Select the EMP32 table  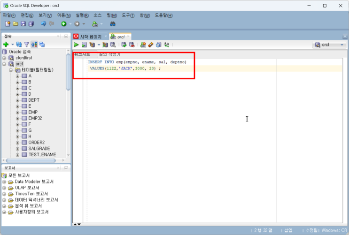[35, 118]
